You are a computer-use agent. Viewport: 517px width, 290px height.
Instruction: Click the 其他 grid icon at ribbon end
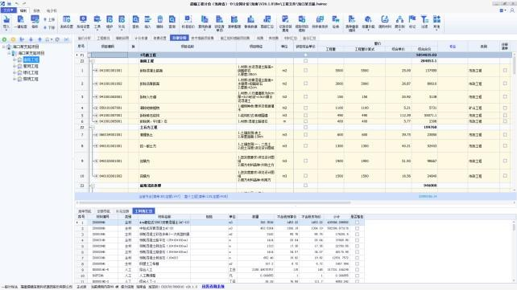pyautogui.click(x=436, y=22)
